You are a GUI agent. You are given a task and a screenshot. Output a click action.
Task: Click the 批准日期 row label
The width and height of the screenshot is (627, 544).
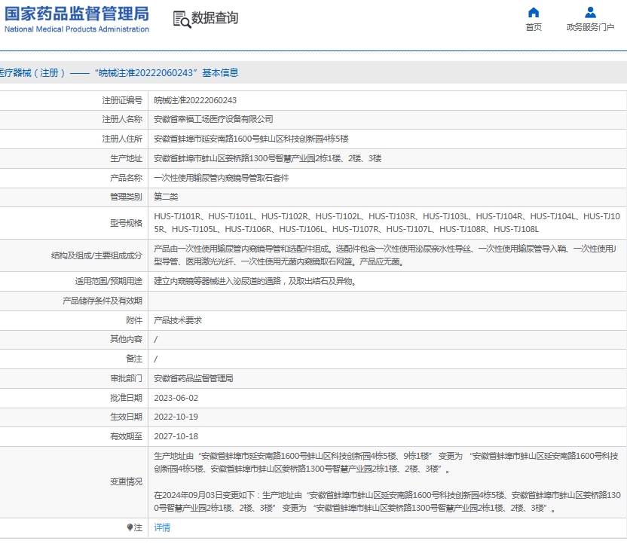click(126, 398)
